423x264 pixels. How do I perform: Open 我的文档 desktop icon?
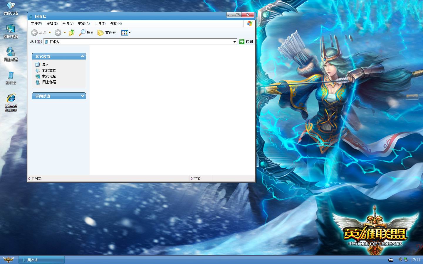[x=11, y=8]
